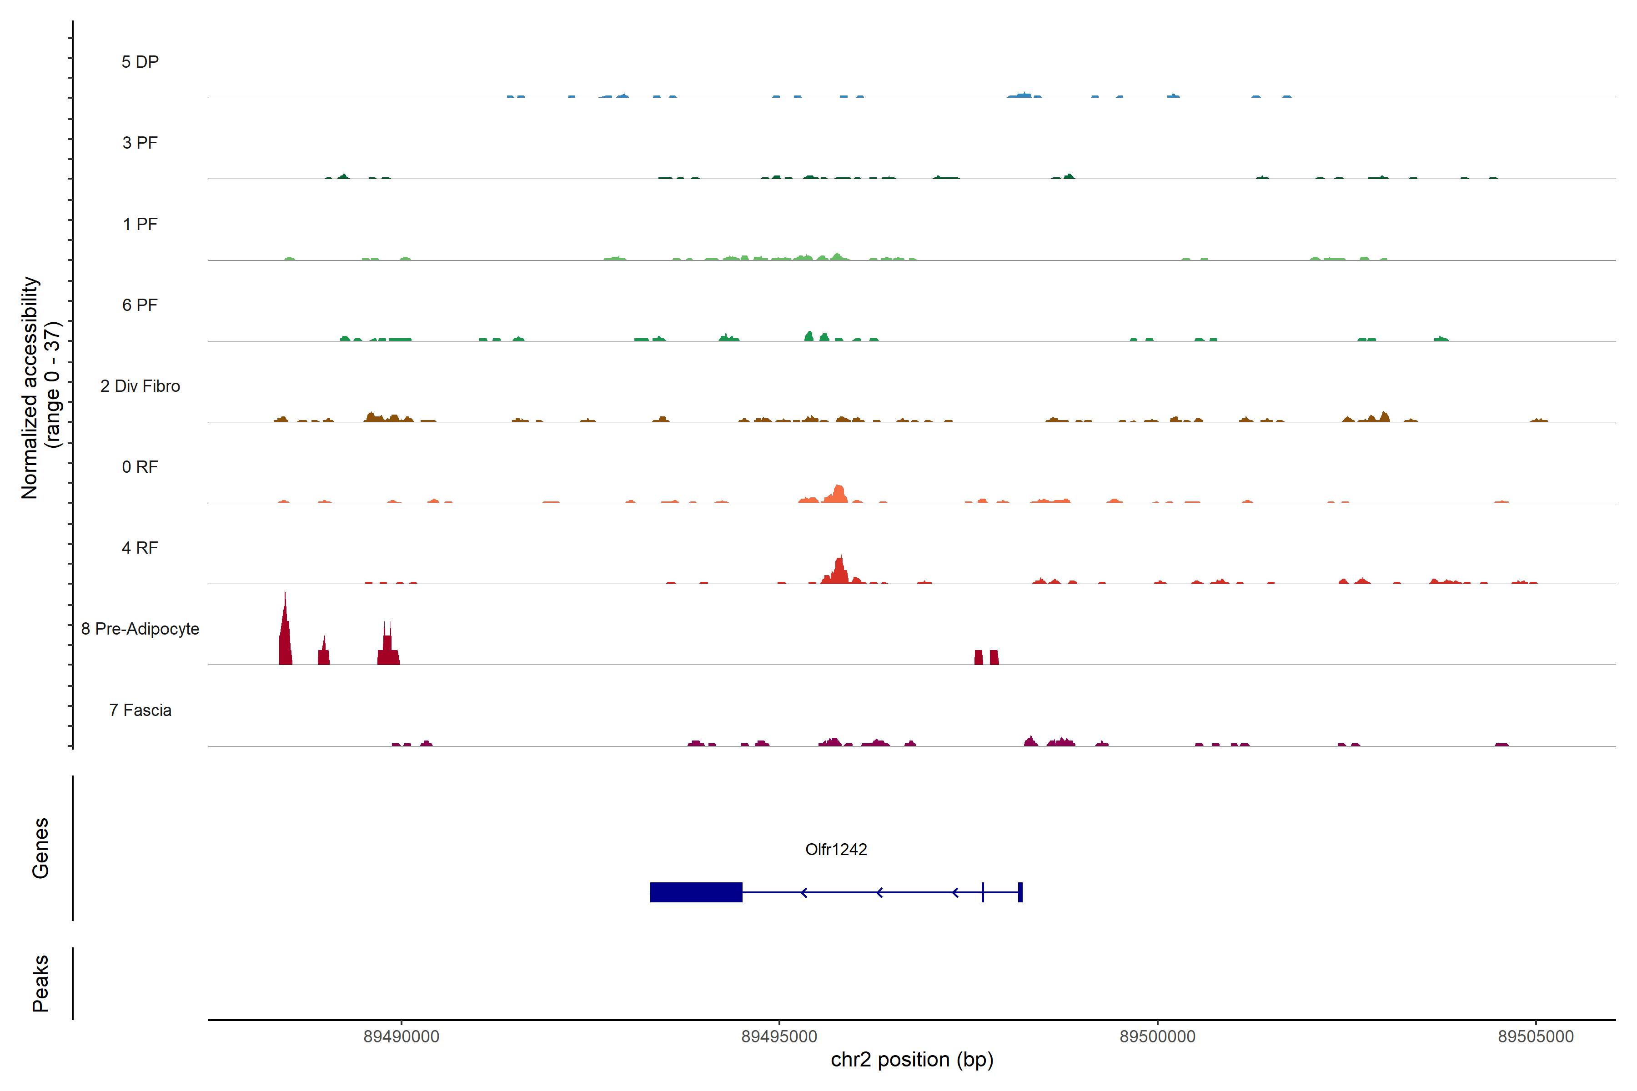Click the Olfr1242 gene name
This screenshot has width=1637, height=1091.
(x=836, y=850)
